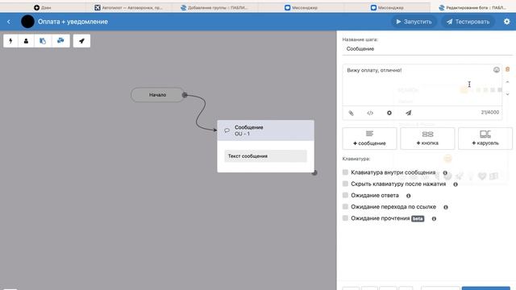Click Запустить button

coord(414,22)
